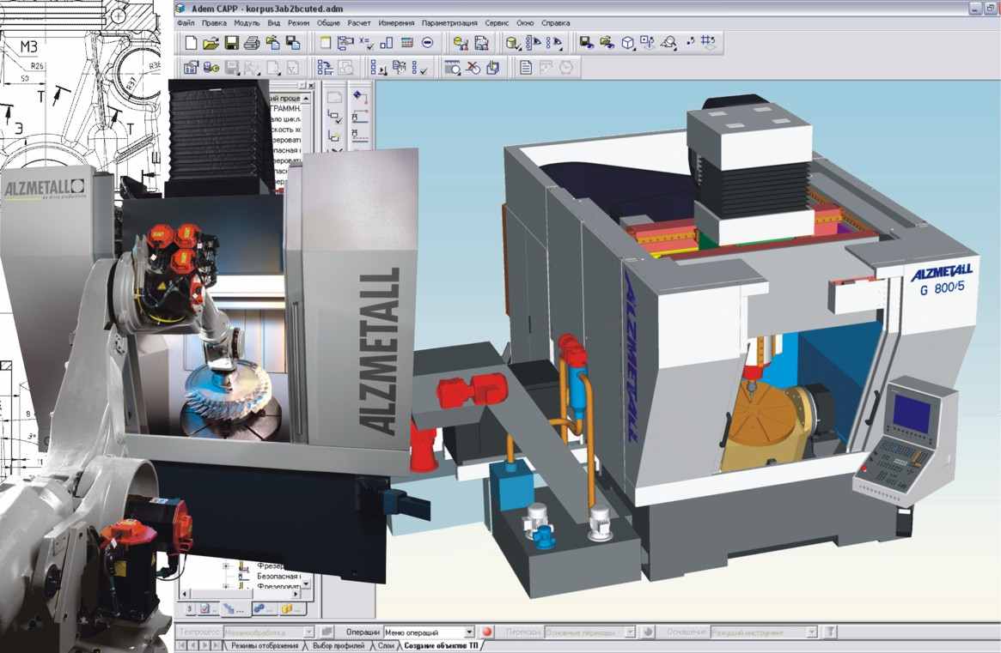Click the hash grid icon
Screen dimensions: 1001x653
coord(708,42)
